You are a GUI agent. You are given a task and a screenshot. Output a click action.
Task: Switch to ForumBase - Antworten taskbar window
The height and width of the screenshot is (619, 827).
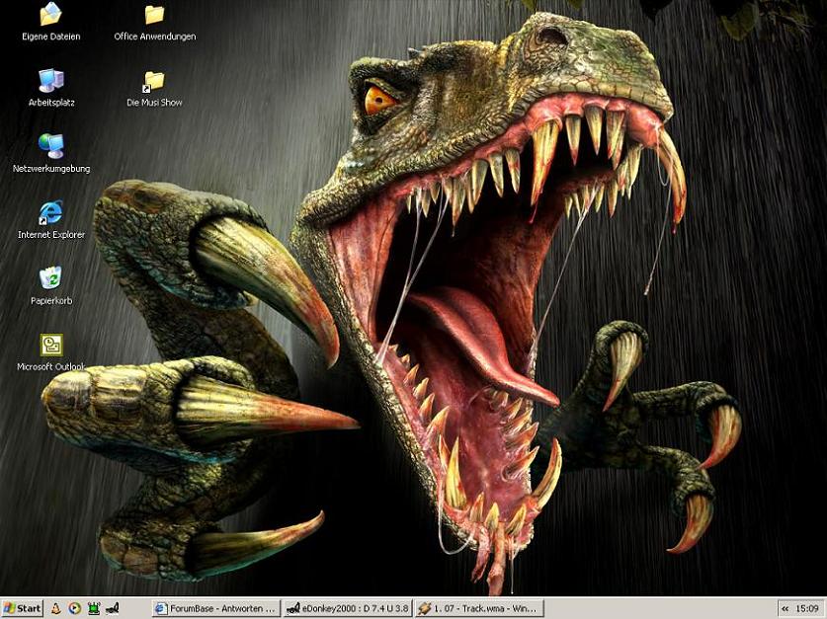(215, 608)
